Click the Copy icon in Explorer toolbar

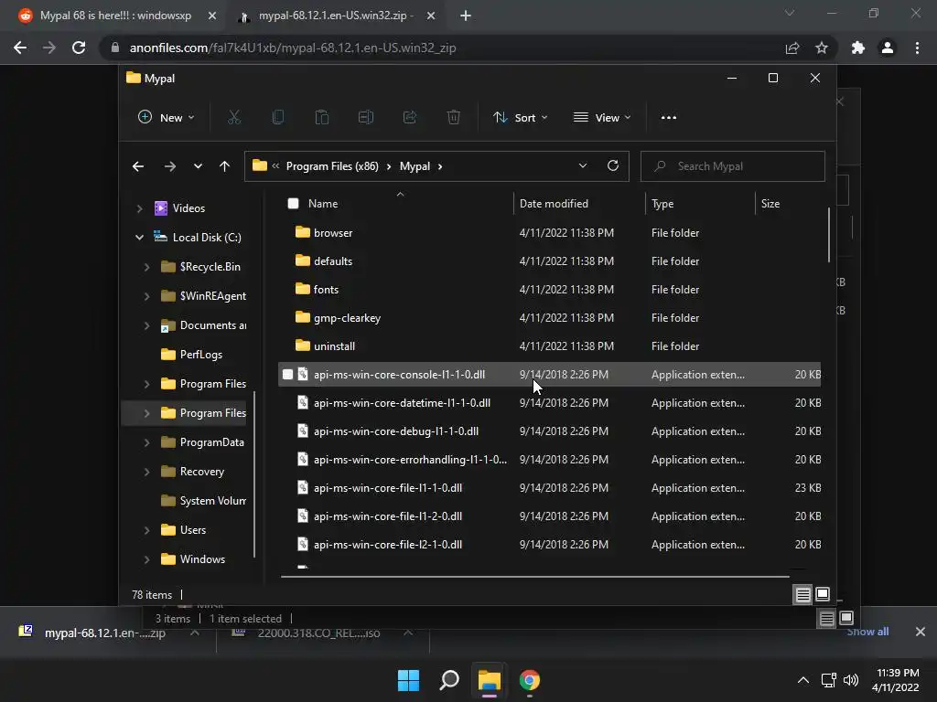click(x=278, y=118)
